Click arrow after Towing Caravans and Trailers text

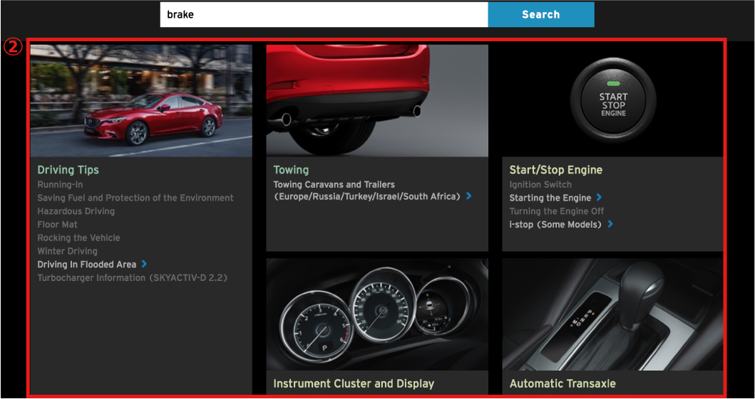(x=468, y=196)
